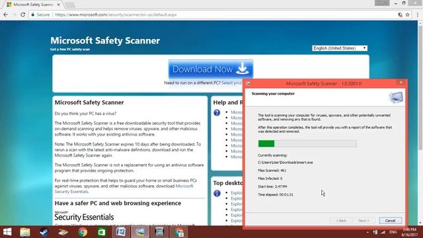The height and width of the screenshot is (238, 423).
Task: Go back with Chrome's back arrow
Action: click(x=6, y=15)
